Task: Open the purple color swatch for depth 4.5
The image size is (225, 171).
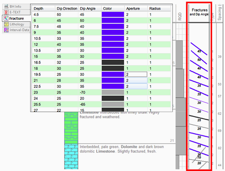Action: [x=112, y=15]
